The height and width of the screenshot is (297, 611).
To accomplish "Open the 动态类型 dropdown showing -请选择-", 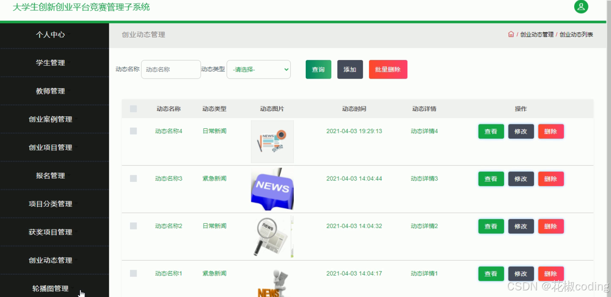I will click(258, 69).
